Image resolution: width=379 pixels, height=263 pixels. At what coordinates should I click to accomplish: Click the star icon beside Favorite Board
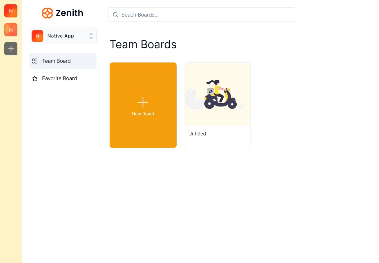click(35, 78)
